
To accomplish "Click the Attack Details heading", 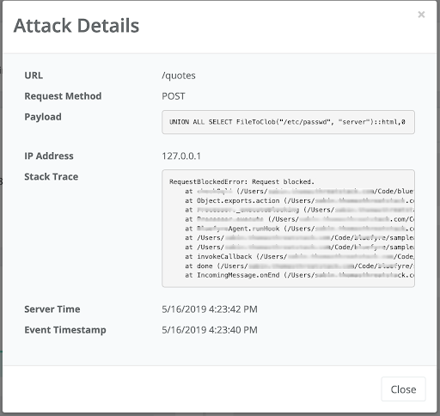I will coord(76,26).
